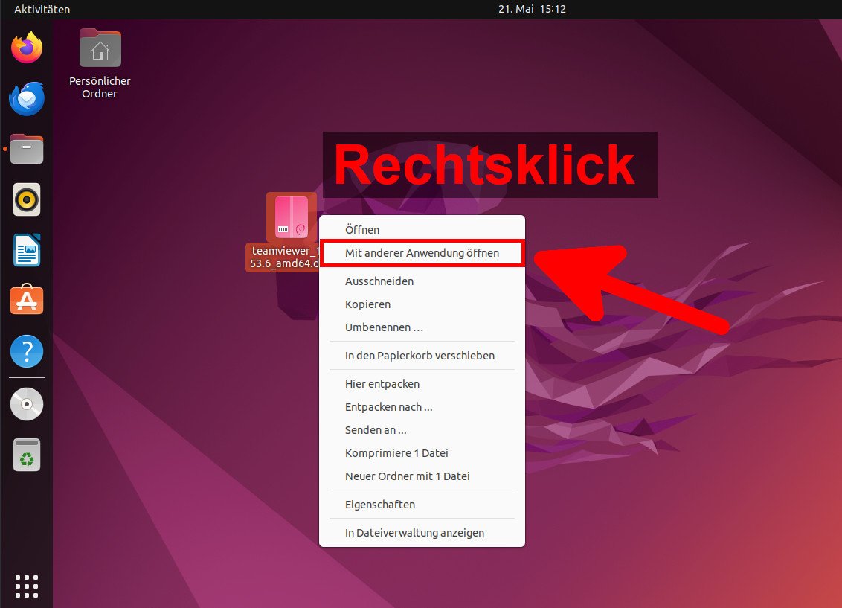Viewport: 842px width, 608px height.
Task: Choose 'Mit anderer Anwendung öffnen'
Action: pyautogui.click(x=422, y=253)
